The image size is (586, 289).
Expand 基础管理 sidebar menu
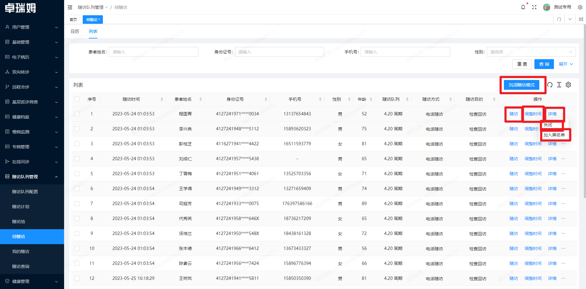[x=32, y=42]
